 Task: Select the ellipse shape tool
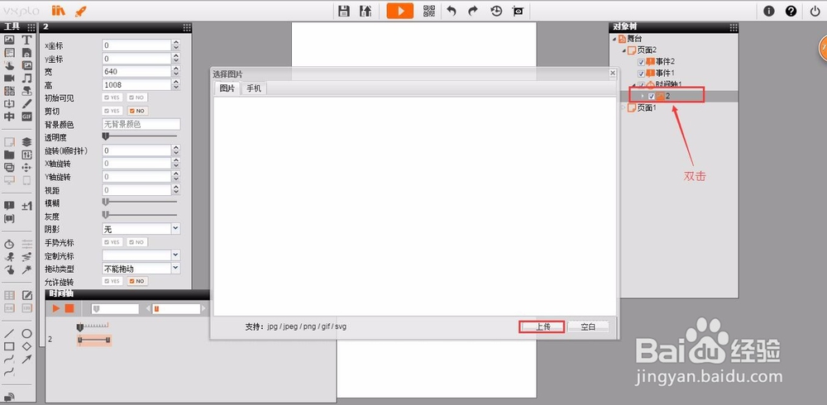[x=26, y=334]
